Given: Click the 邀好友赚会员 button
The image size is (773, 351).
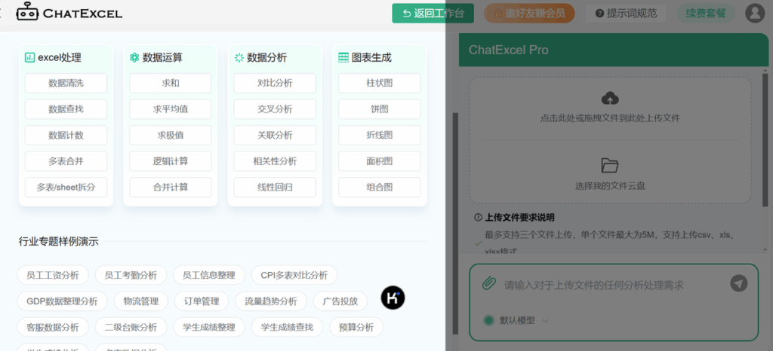Looking at the screenshot, I should 529,14.
